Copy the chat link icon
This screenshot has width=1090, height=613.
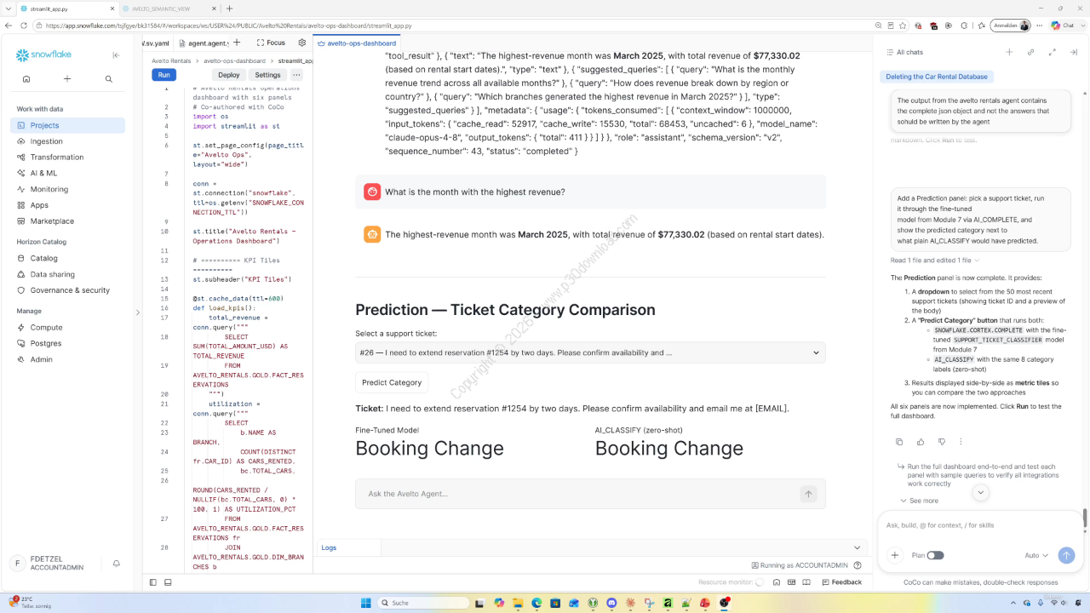[x=1030, y=52]
